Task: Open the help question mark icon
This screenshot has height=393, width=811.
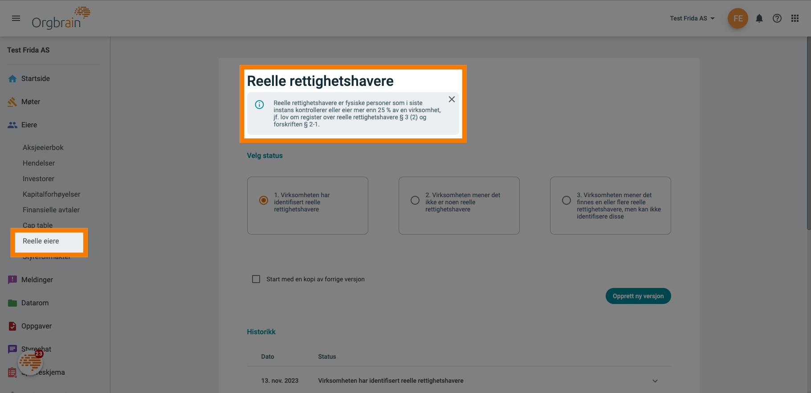Action: [x=777, y=18]
